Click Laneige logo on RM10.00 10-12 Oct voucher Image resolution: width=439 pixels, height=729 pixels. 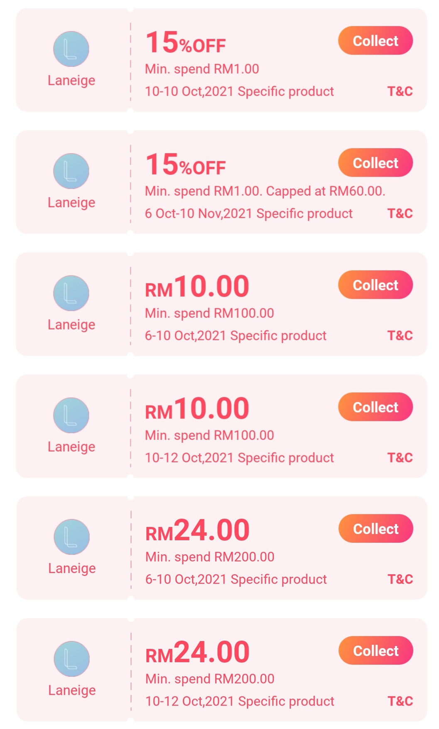pos(71,415)
